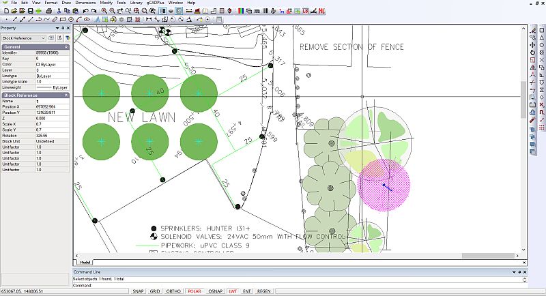
Task: Close the Property panel
Action: click(68, 28)
